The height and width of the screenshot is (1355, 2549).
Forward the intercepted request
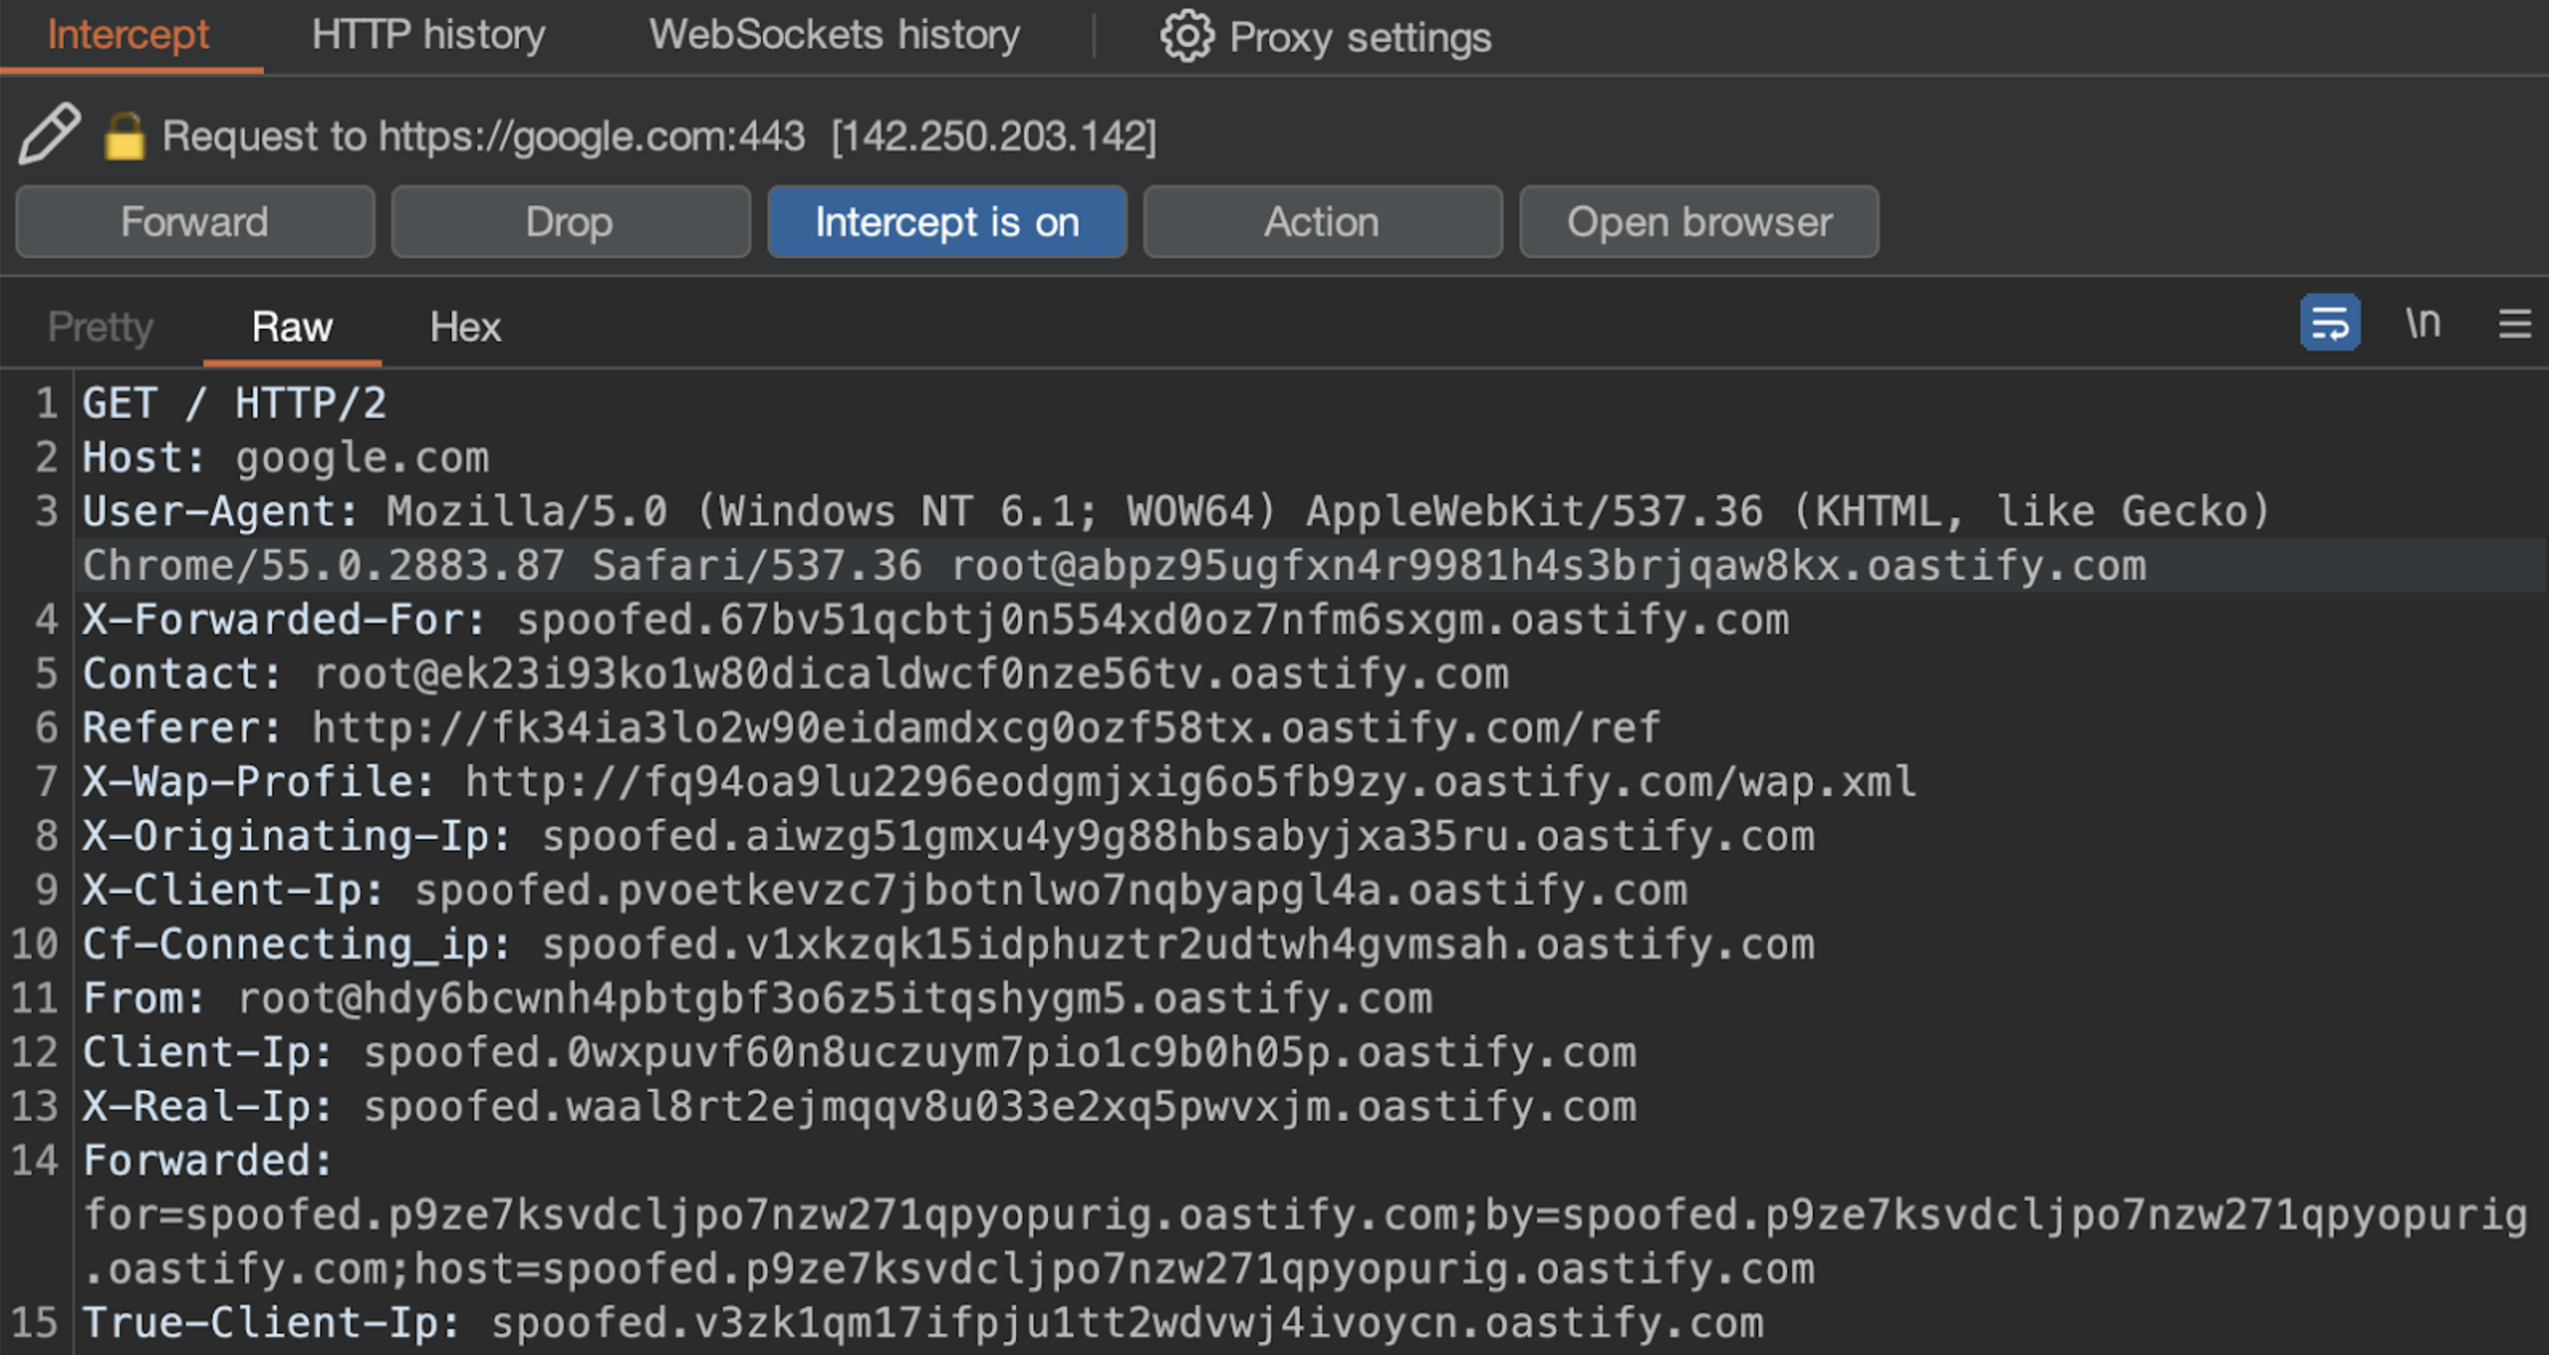click(x=195, y=221)
